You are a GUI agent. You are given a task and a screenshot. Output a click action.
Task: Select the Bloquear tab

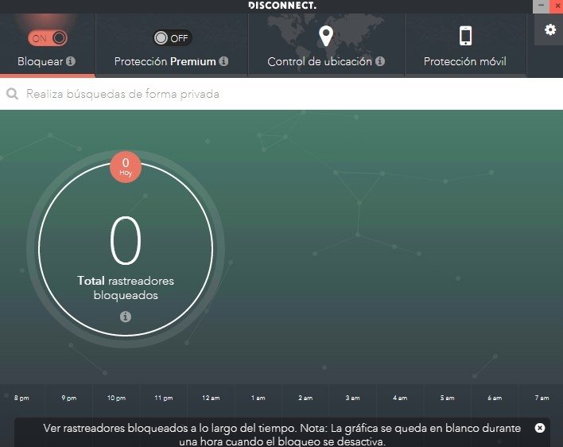pyautogui.click(x=48, y=45)
